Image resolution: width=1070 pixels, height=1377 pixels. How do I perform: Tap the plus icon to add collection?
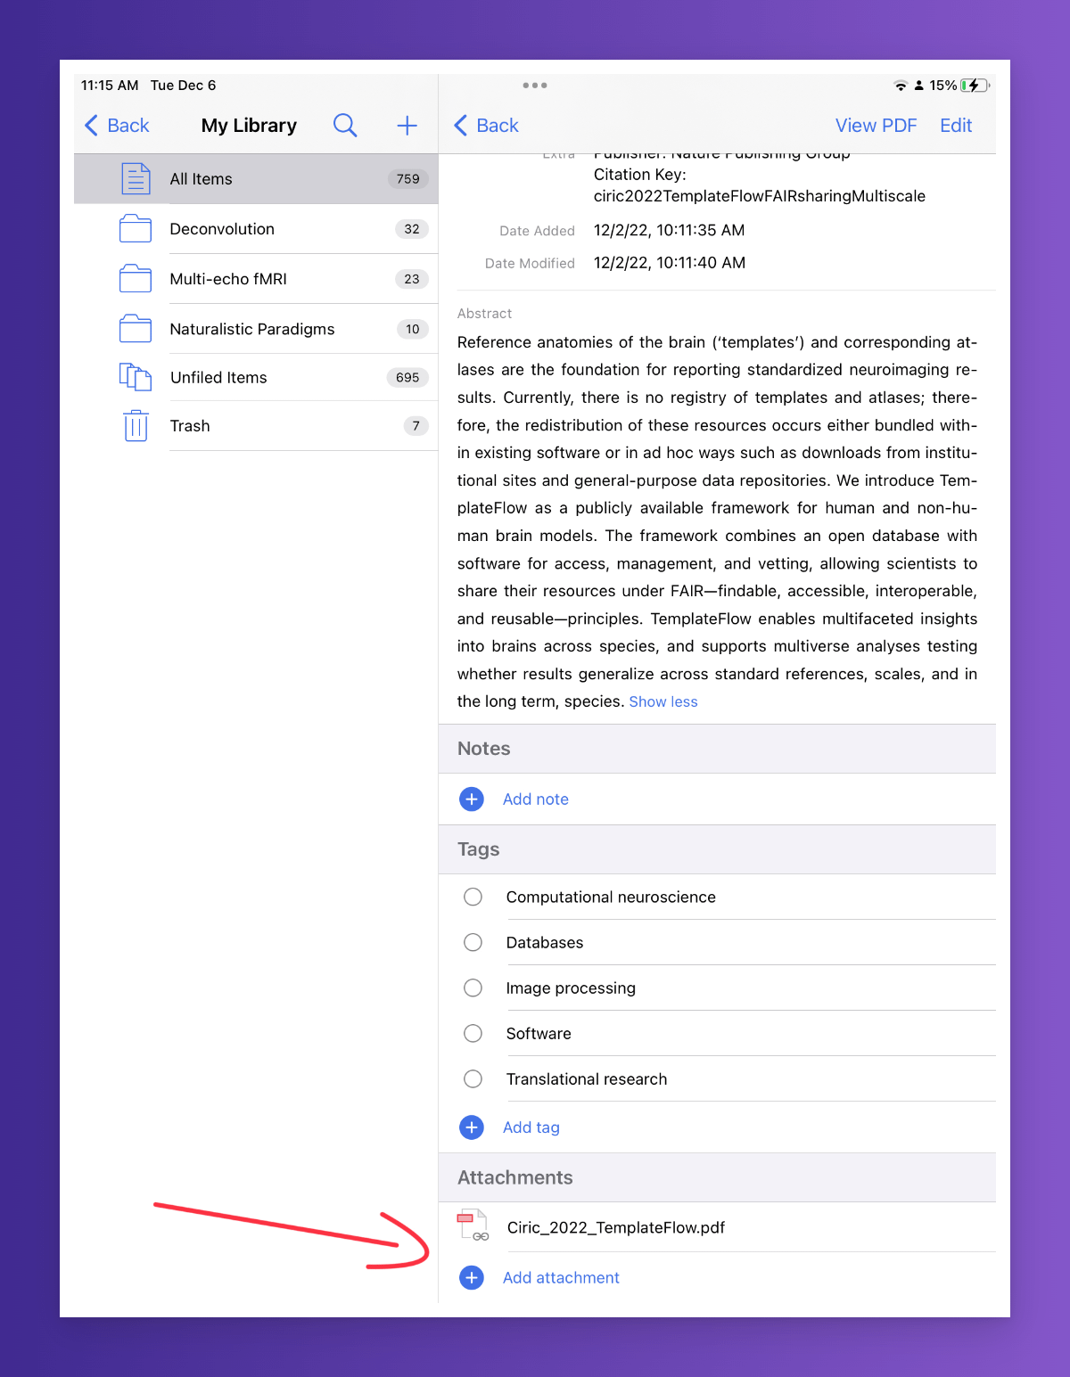point(407,126)
